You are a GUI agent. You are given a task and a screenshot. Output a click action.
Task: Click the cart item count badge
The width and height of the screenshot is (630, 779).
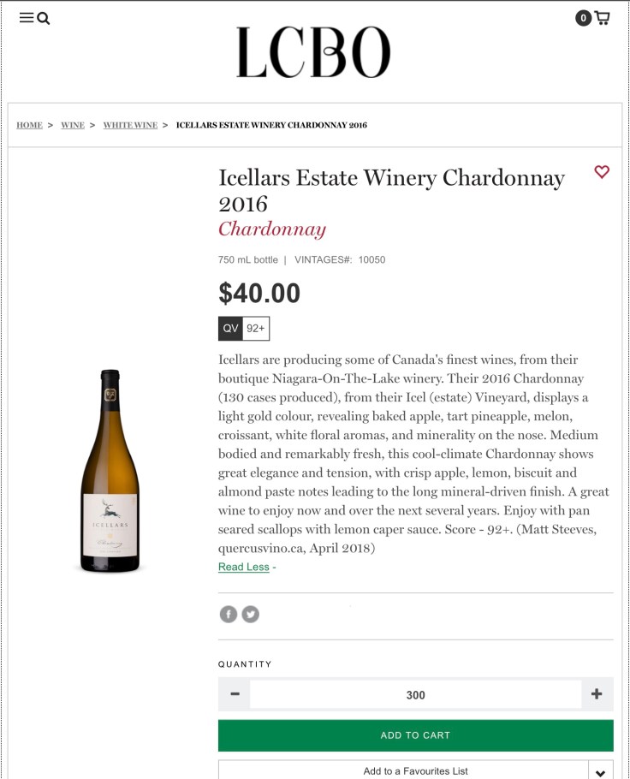(583, 18)
